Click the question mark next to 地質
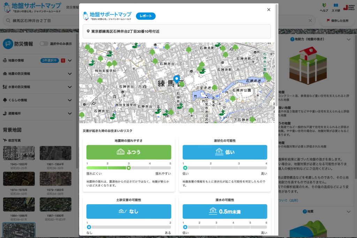This screenshot has width=357, height=238. [304, 211]
